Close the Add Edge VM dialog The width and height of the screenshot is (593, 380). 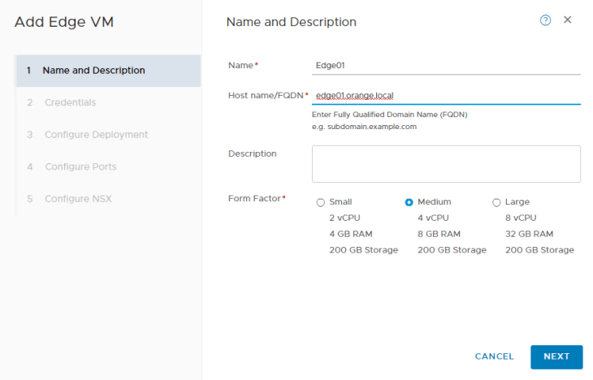tap(568, 19)
